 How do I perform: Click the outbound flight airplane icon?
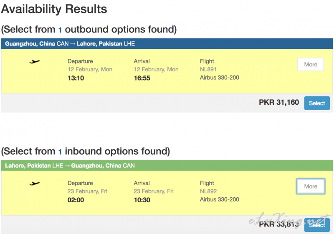[35, 62]
